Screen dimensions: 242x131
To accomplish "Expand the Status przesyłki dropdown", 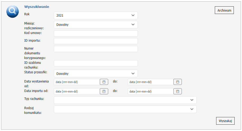I will 96,74.
